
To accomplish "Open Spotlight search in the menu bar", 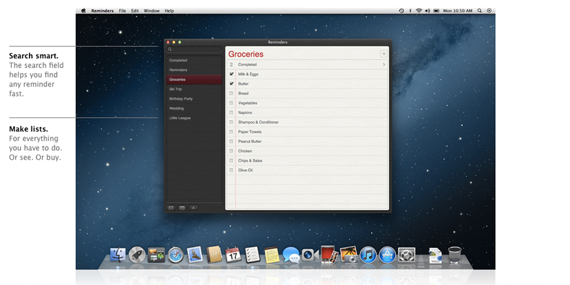I will 480,11.
